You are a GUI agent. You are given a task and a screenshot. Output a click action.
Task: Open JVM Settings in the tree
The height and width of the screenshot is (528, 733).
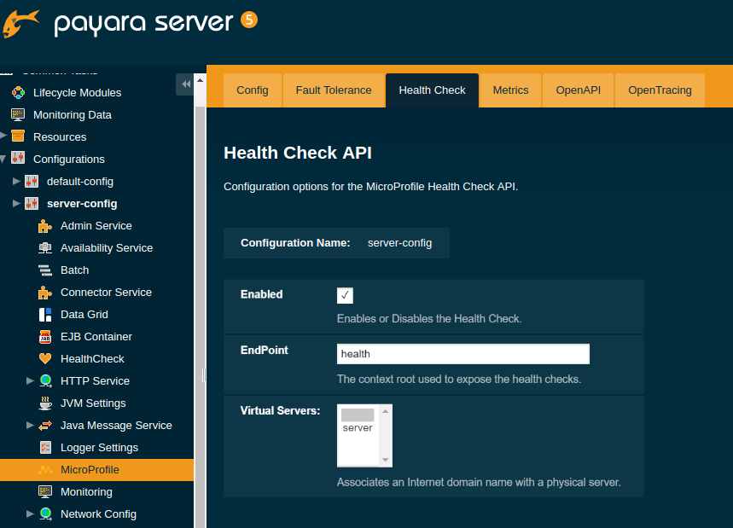93,403
